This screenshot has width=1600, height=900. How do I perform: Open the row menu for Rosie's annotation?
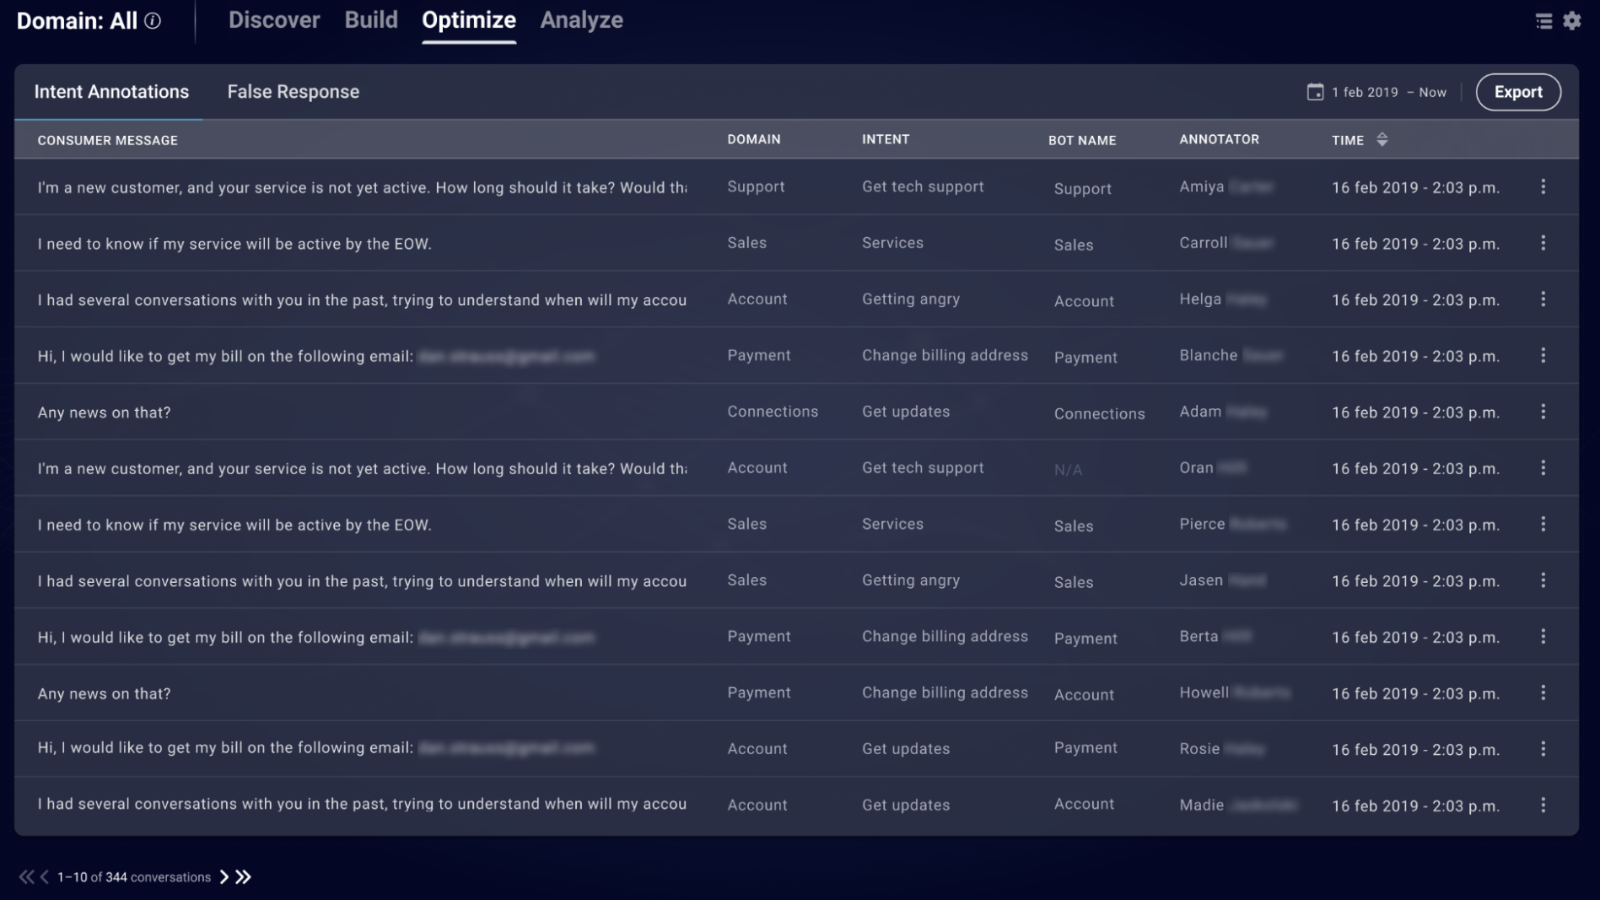(x=1543, y=749)
